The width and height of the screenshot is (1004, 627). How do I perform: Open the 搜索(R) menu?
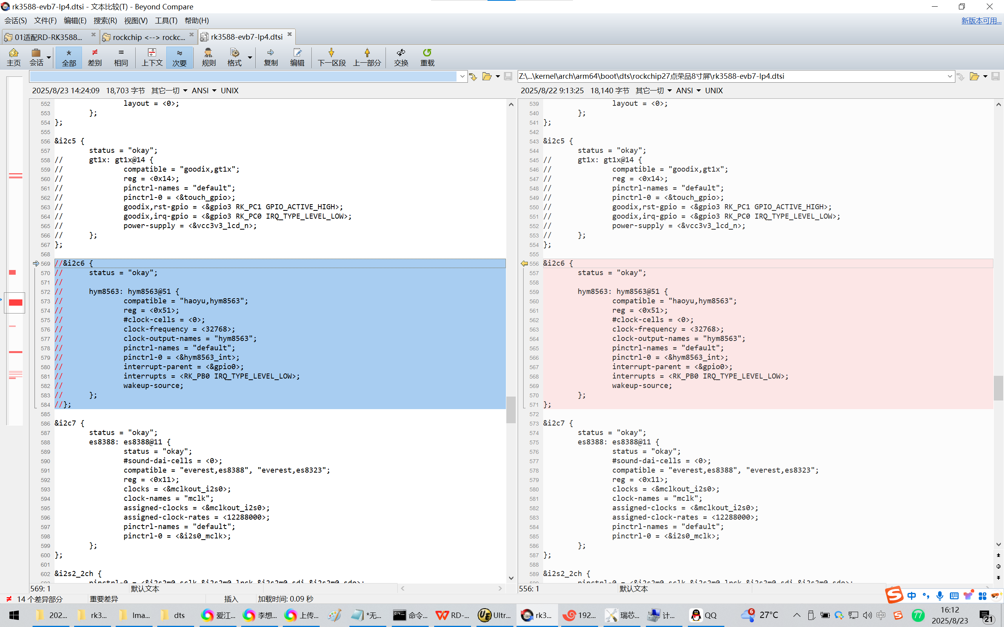tap(105, 20)
